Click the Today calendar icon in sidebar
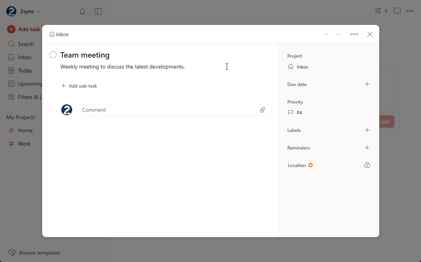The width and height of the screenshot is (421, 262). (11, 70)
